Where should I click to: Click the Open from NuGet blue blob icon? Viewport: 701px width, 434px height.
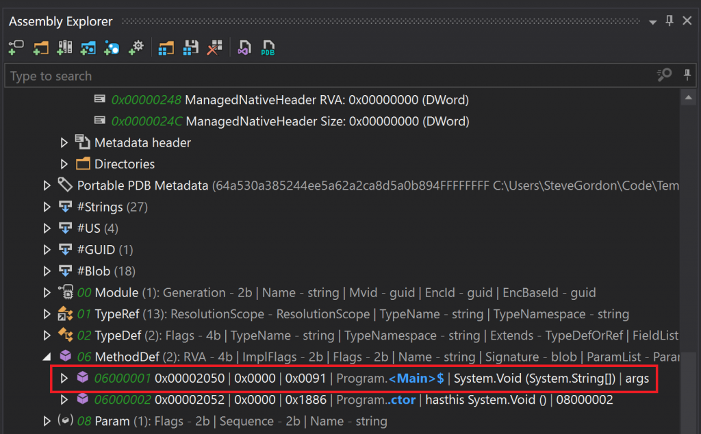point(112,47)
